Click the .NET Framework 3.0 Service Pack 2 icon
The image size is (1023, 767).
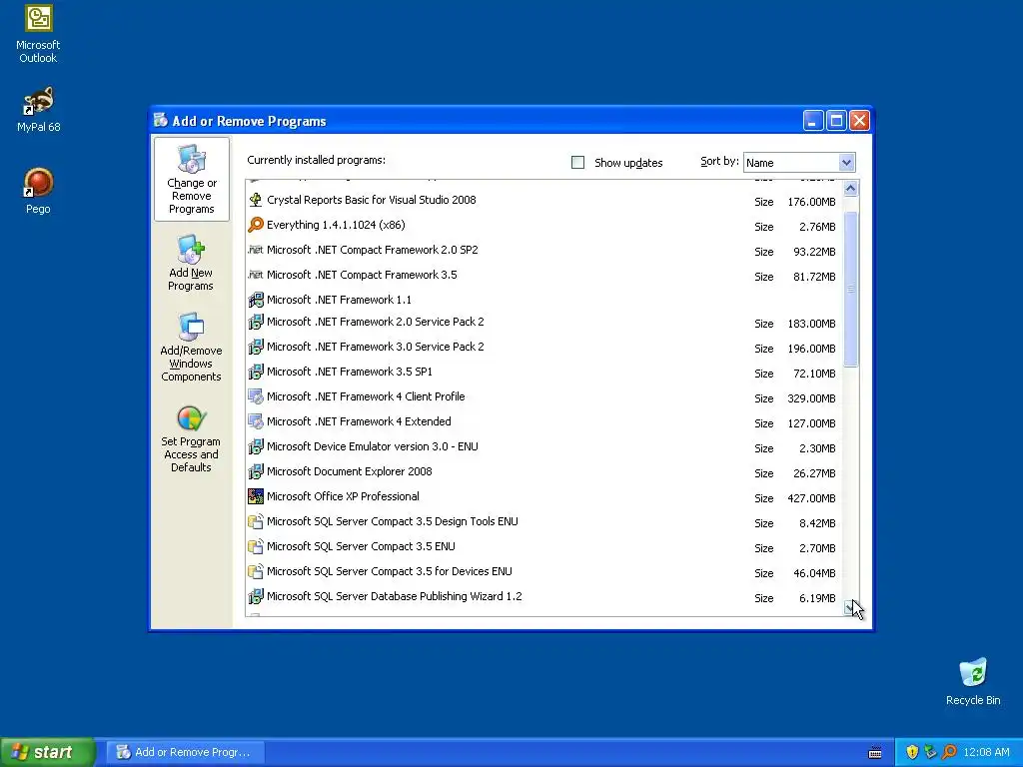click(256, 347)
